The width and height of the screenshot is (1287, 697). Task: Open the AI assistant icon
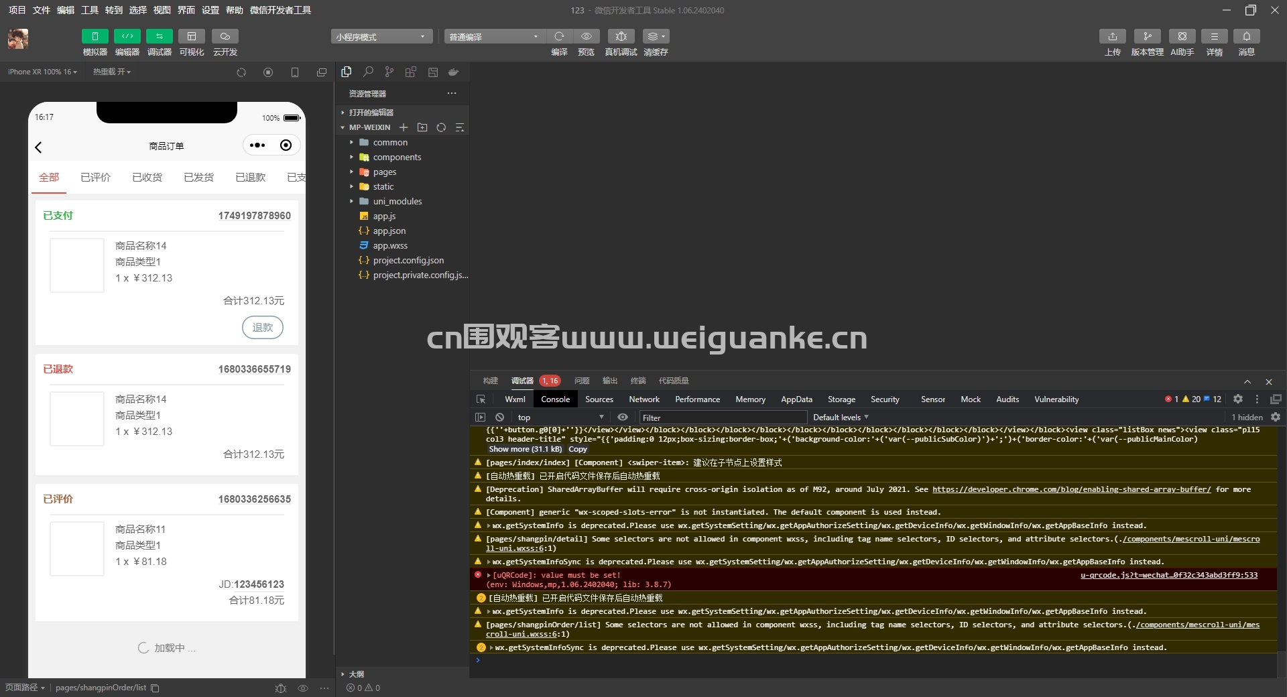[1182, 36]
